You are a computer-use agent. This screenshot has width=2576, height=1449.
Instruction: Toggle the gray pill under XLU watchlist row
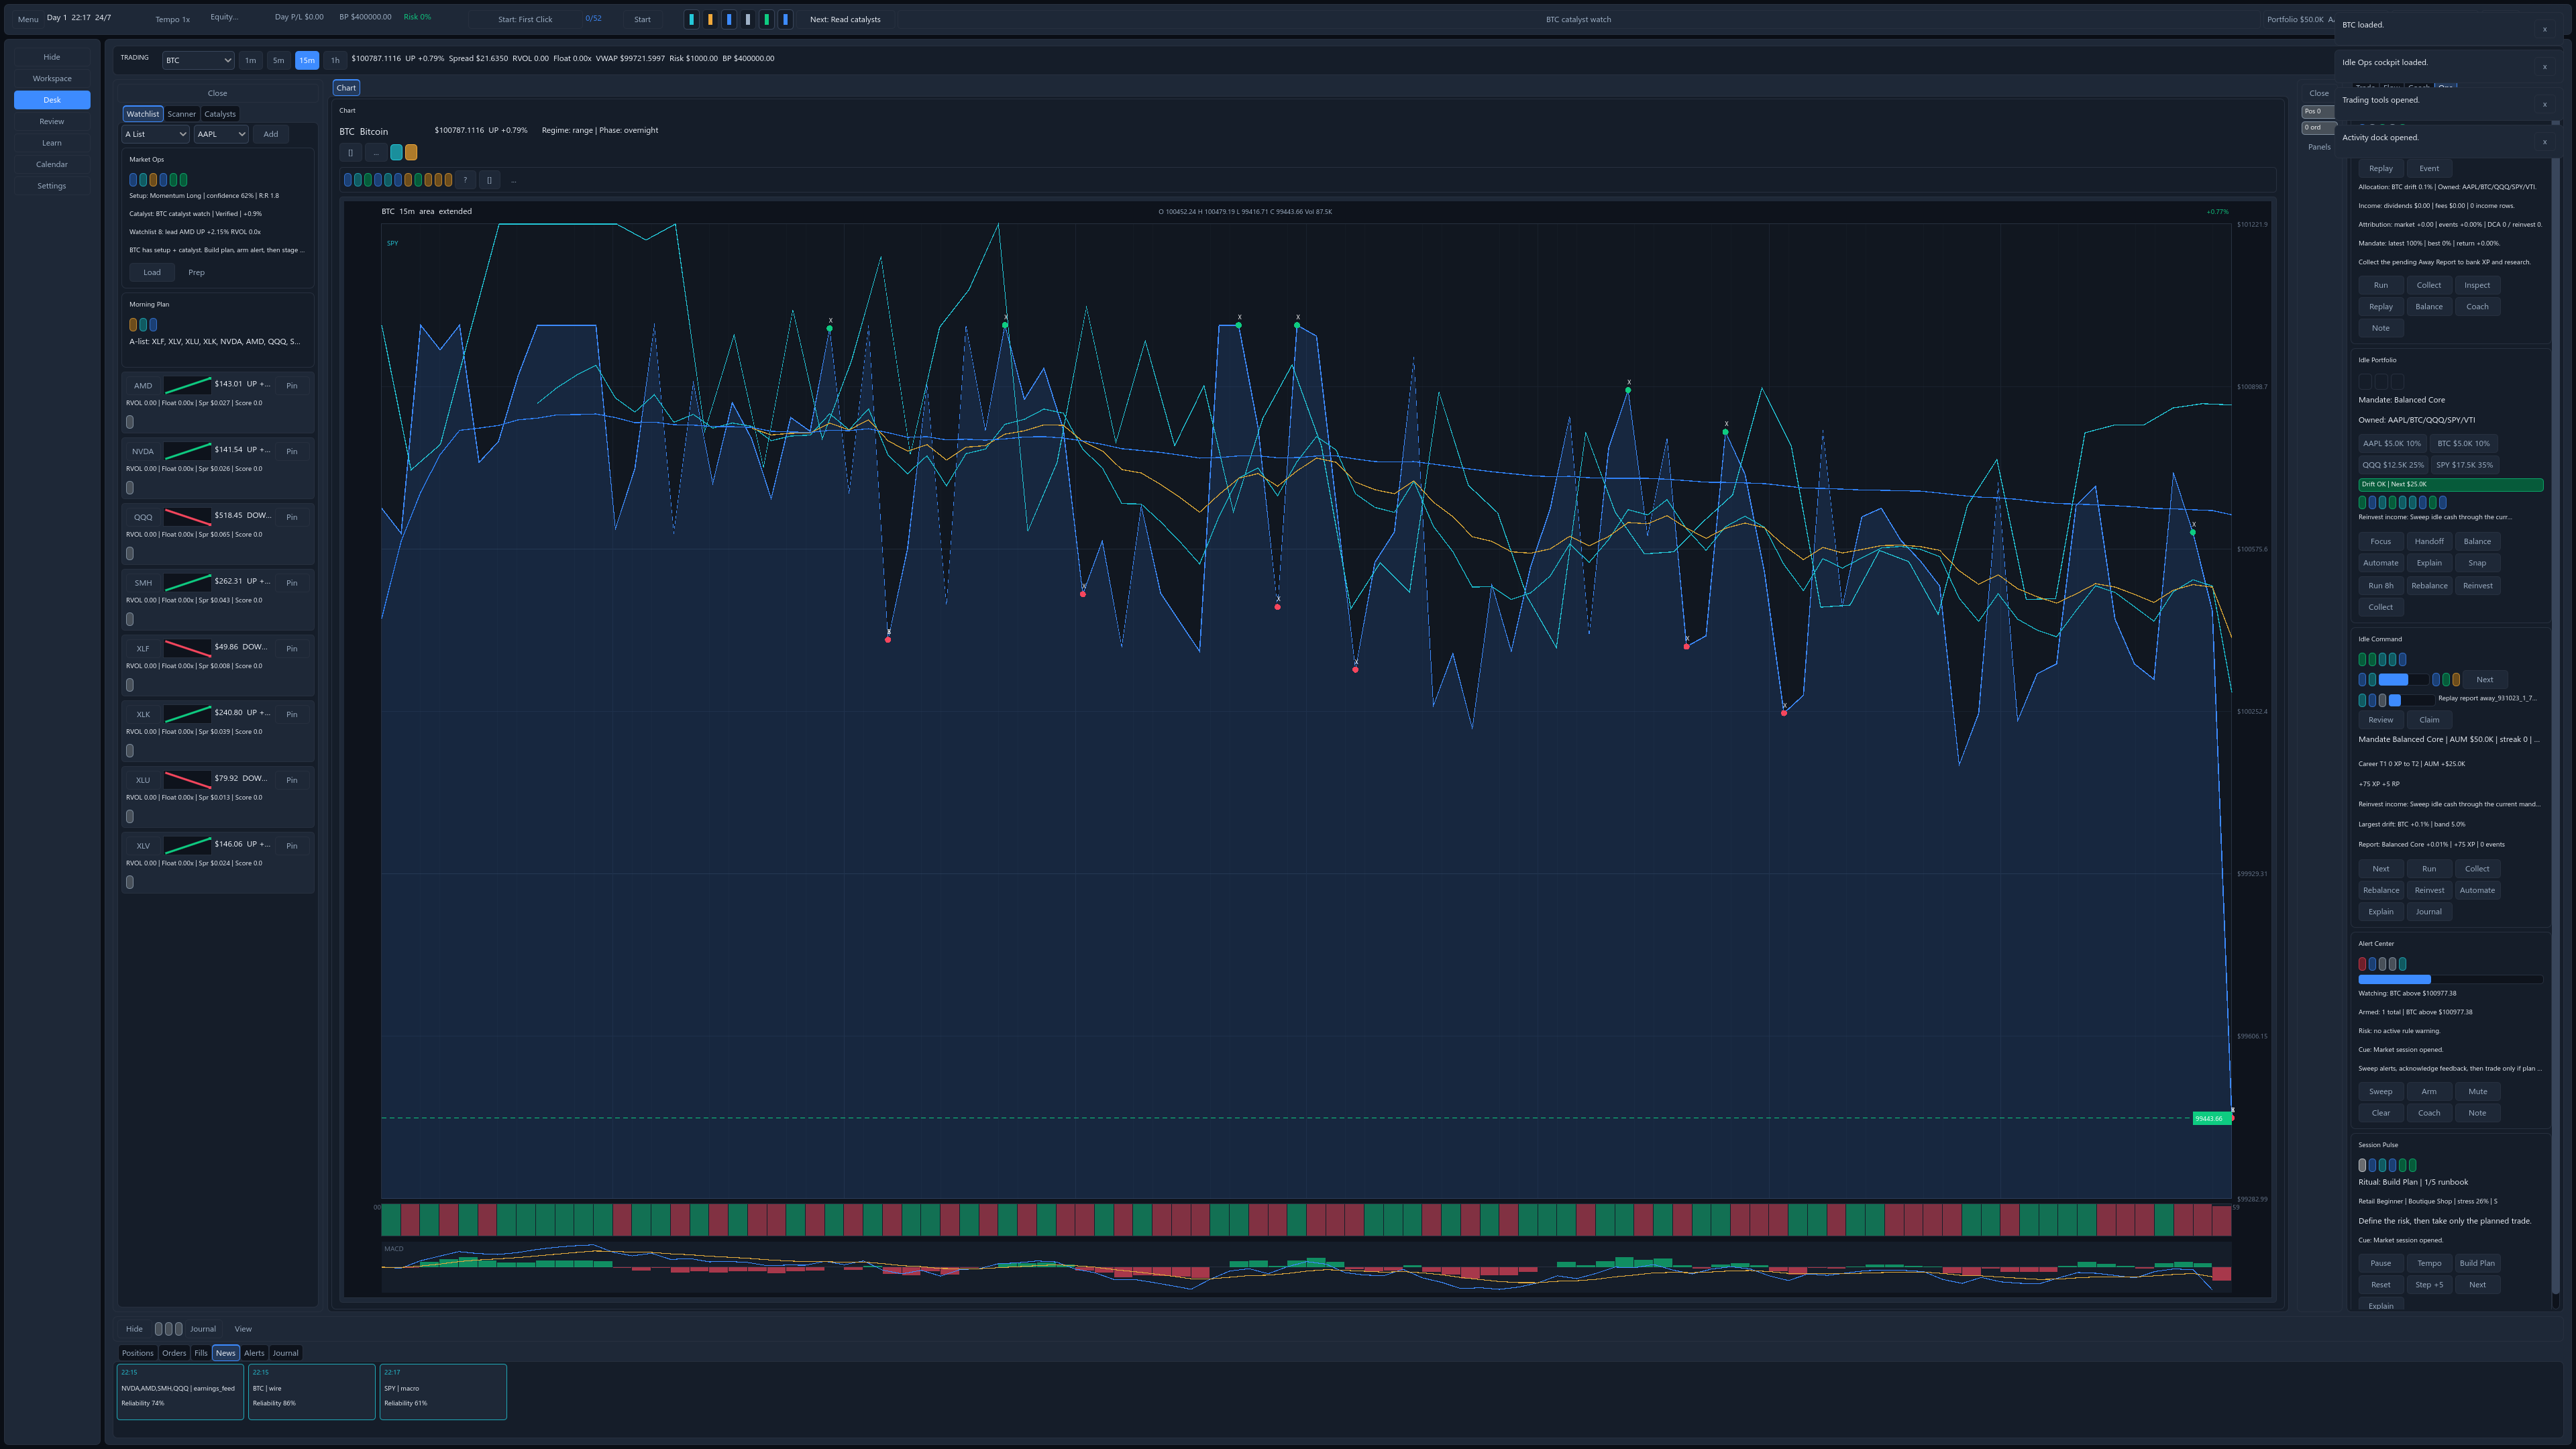pyautogui.click(x=130, y=816)
